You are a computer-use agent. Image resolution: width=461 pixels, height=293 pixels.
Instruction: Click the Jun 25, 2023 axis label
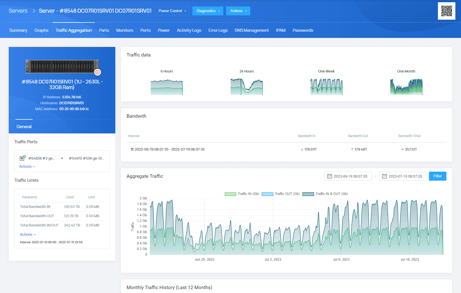coord(204,260)
